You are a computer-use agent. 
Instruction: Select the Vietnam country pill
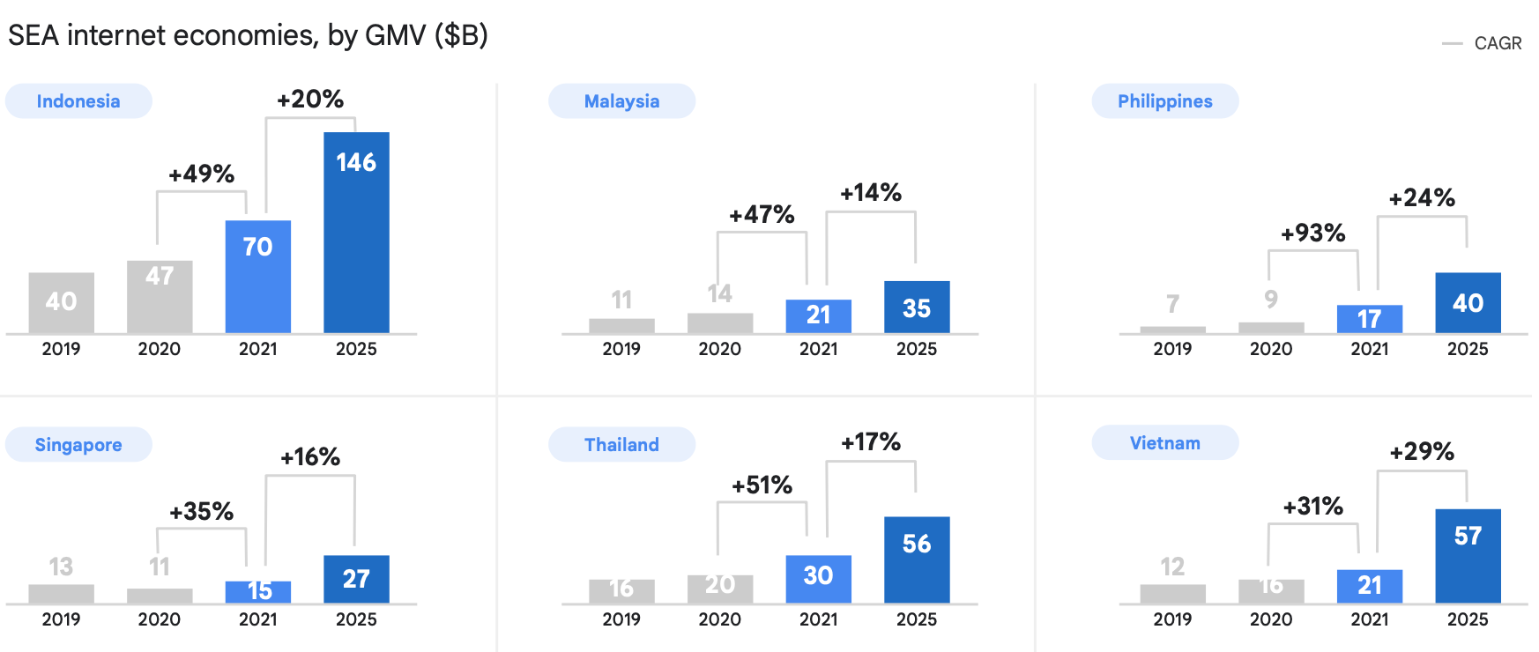pyautogui.click(x=1164, y=443)
